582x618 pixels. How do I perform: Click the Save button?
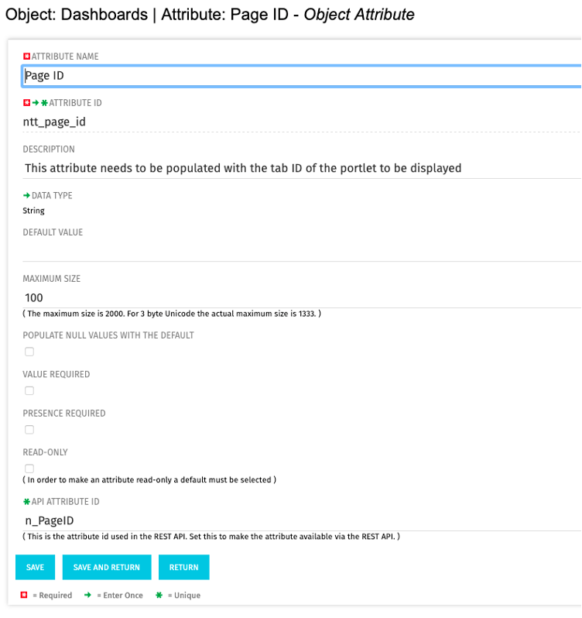tap(35, 568)
